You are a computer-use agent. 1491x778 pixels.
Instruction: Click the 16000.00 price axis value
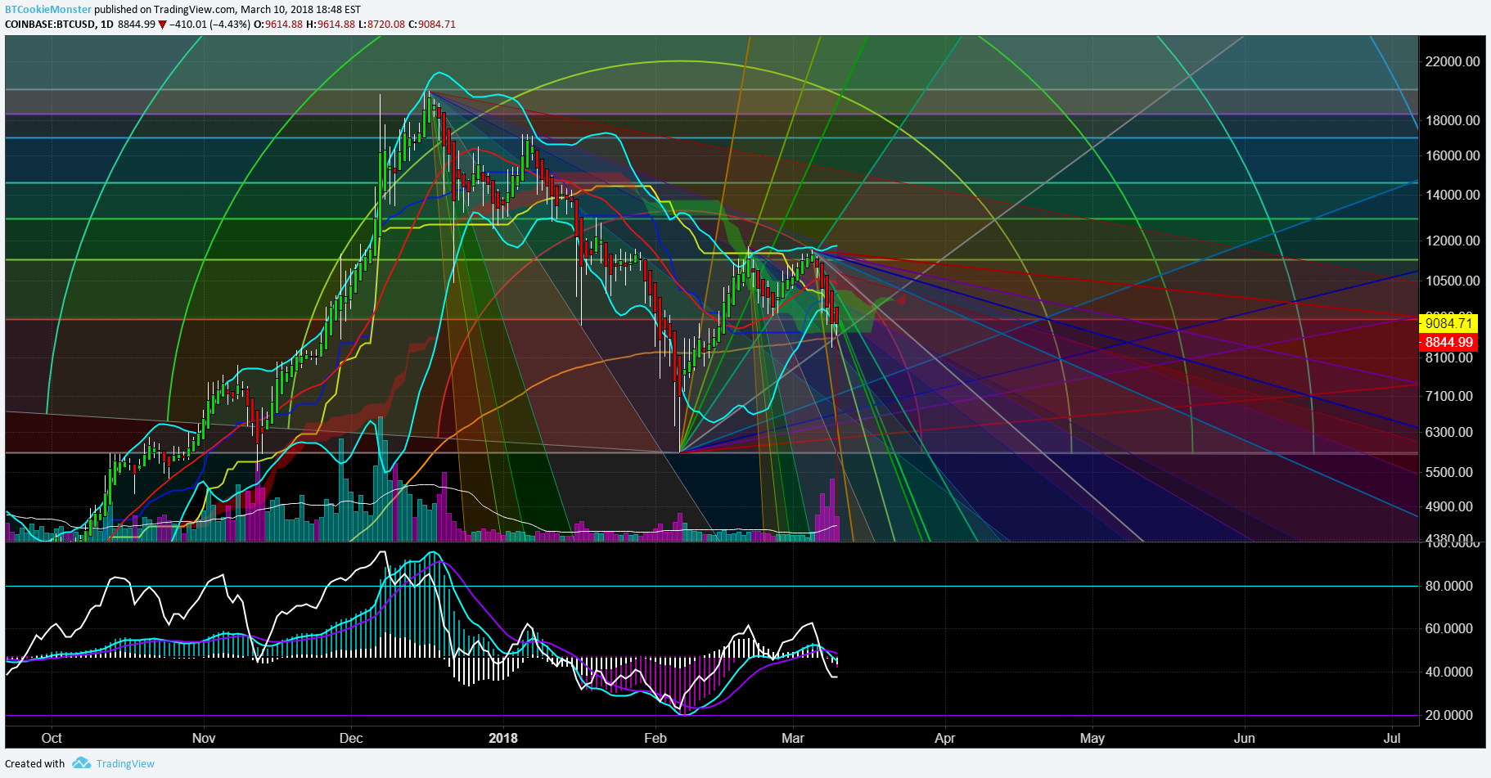point(1452,155)
